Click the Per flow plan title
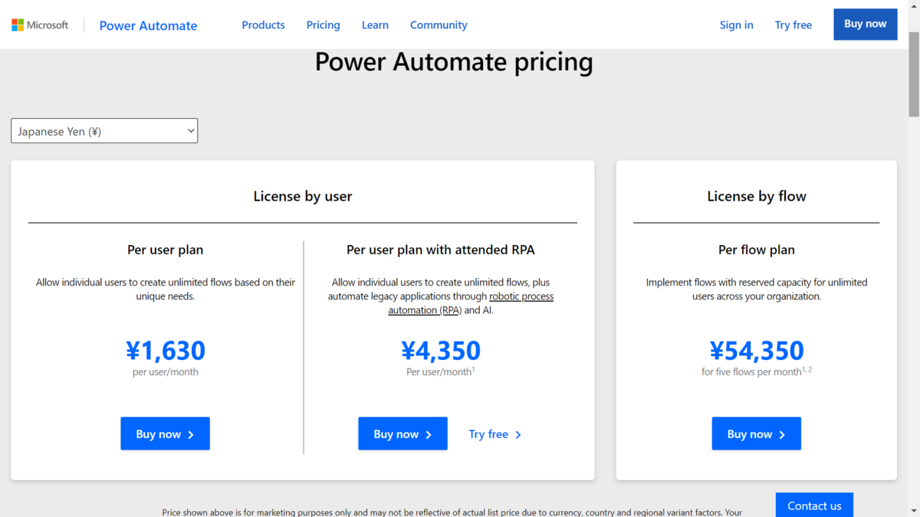The image size is (920, 517). point(757,250)
